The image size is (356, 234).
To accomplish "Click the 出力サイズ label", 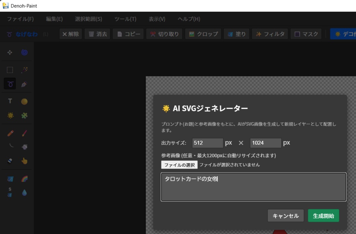I will coord(174,143).
